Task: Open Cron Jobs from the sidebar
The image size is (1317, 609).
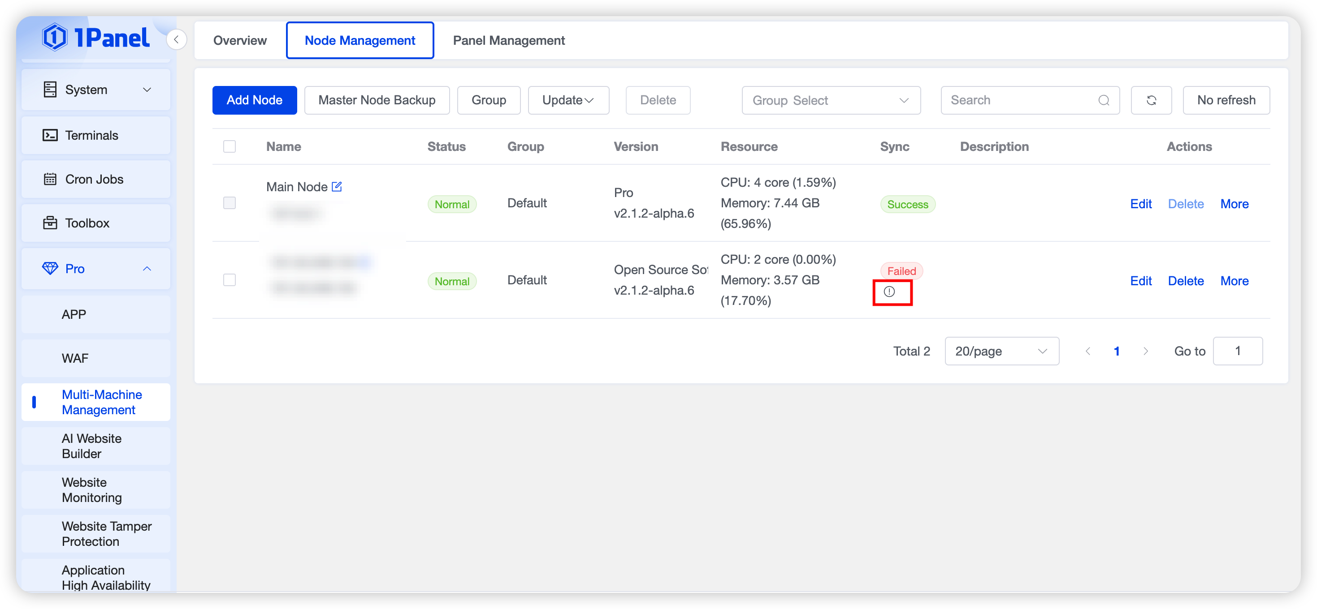Action: [95, 179]
